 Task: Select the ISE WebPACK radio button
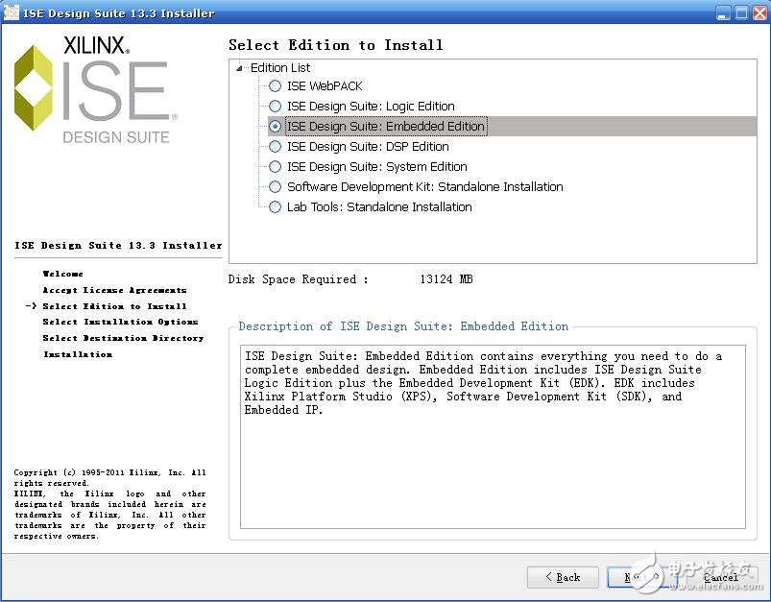(276, 86)
